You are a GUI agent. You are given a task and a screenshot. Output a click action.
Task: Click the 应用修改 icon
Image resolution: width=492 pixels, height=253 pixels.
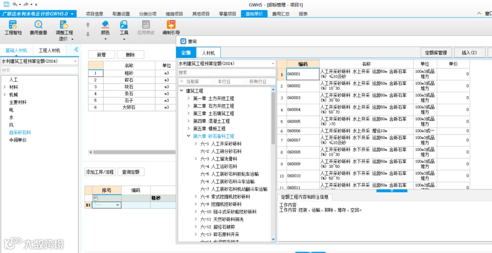click(x=146, y=25)
